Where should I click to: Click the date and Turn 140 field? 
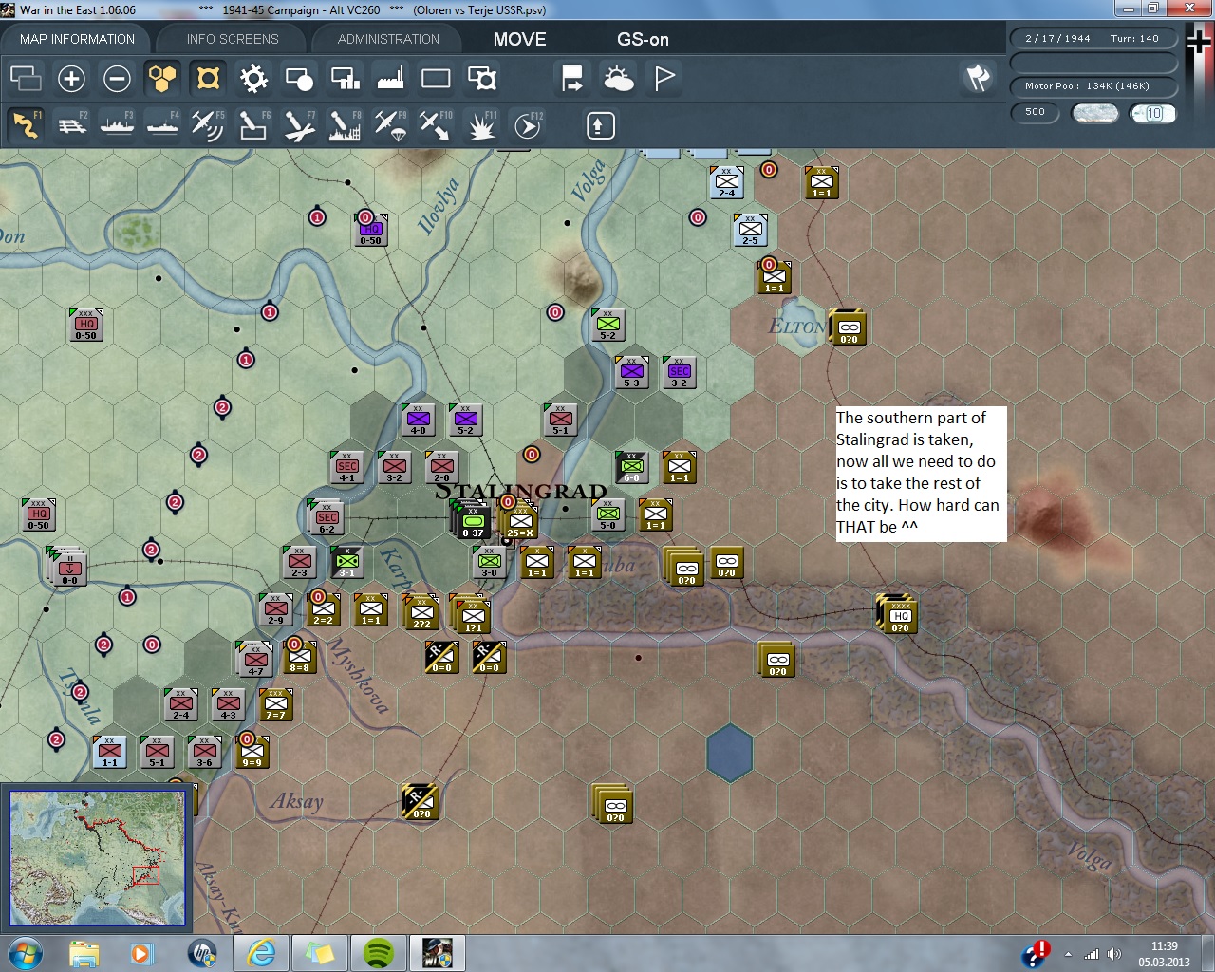tap(1093, 39)
